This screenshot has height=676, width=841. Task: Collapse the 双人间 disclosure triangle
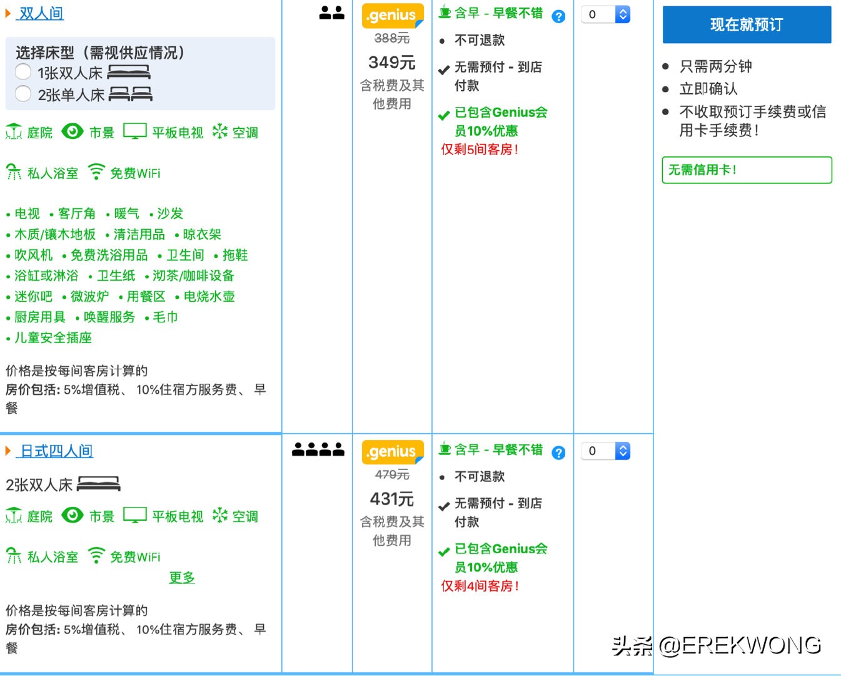[x=8, y=13]
